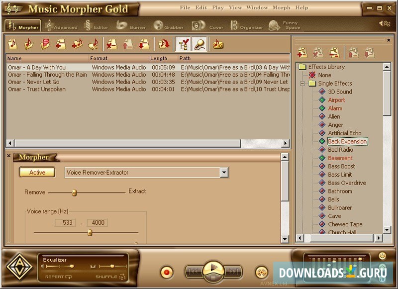The height and width of the screenshot is (289, 398).
Task: Click the new playlist icon with music note
Action: 13,44
